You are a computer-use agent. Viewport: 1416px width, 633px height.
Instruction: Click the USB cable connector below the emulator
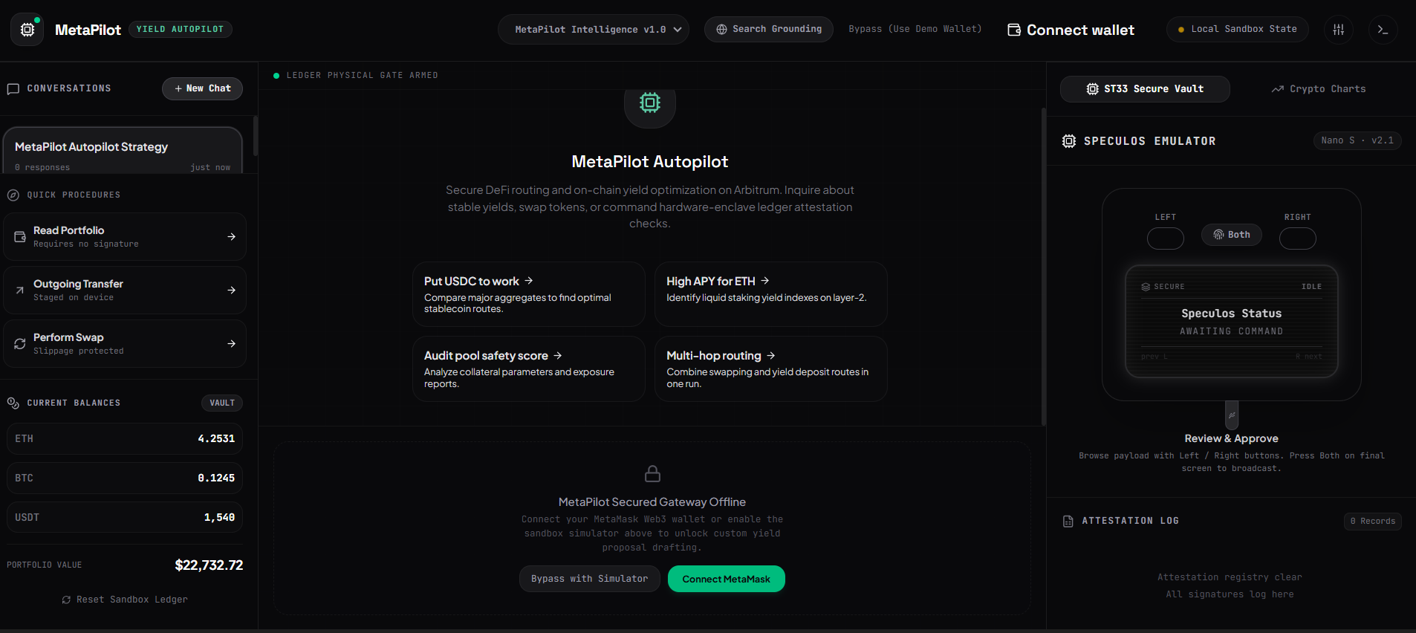point(1232,415)
